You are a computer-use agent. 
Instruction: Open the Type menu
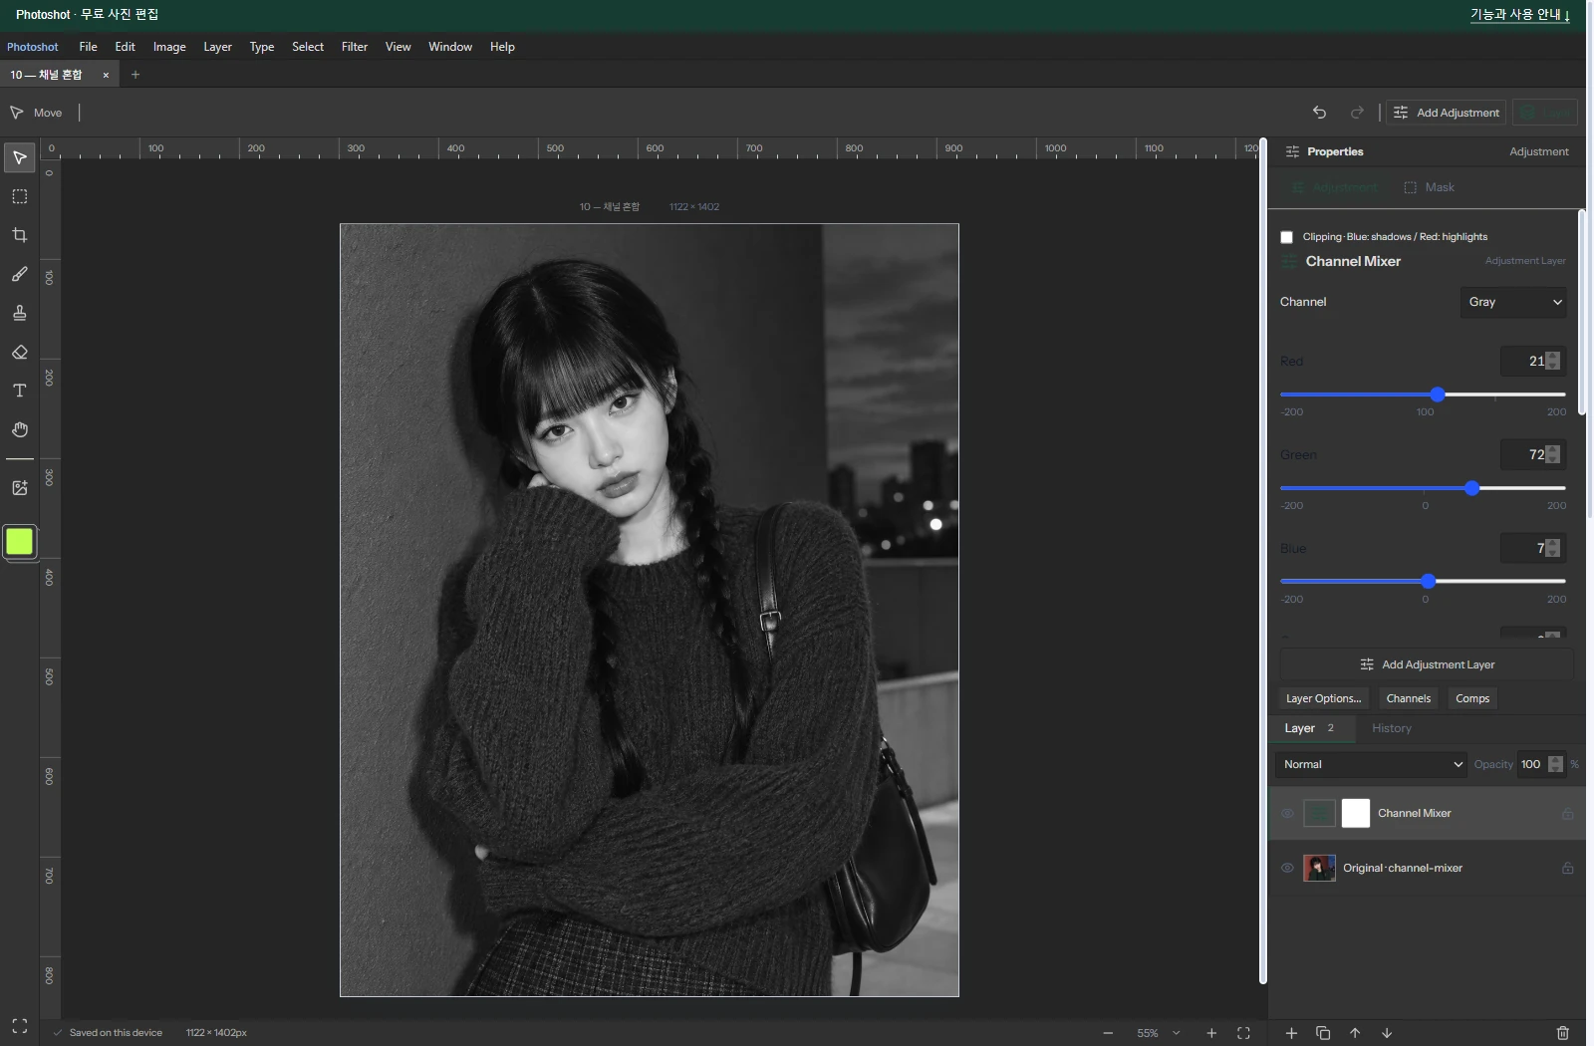coord(262,47)
